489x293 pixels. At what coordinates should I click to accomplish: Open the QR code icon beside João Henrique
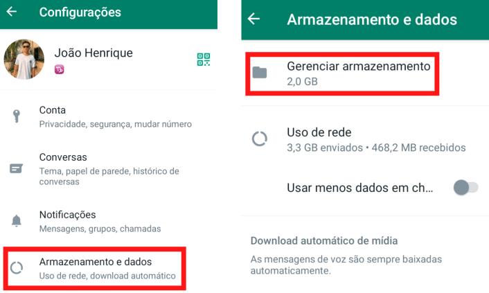point(204,60)
